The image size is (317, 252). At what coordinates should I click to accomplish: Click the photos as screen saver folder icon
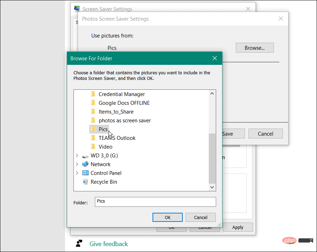93,120
